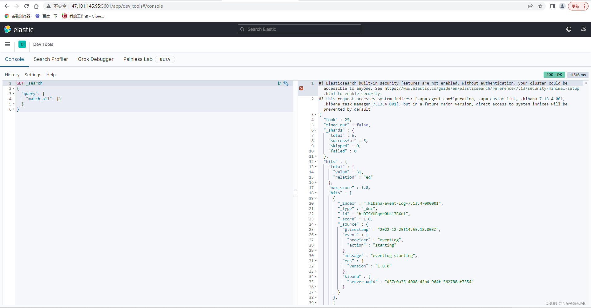Collapse the kibana block at line 34
The width and height of the screenshot is (591, 308).
click(316, 277)
